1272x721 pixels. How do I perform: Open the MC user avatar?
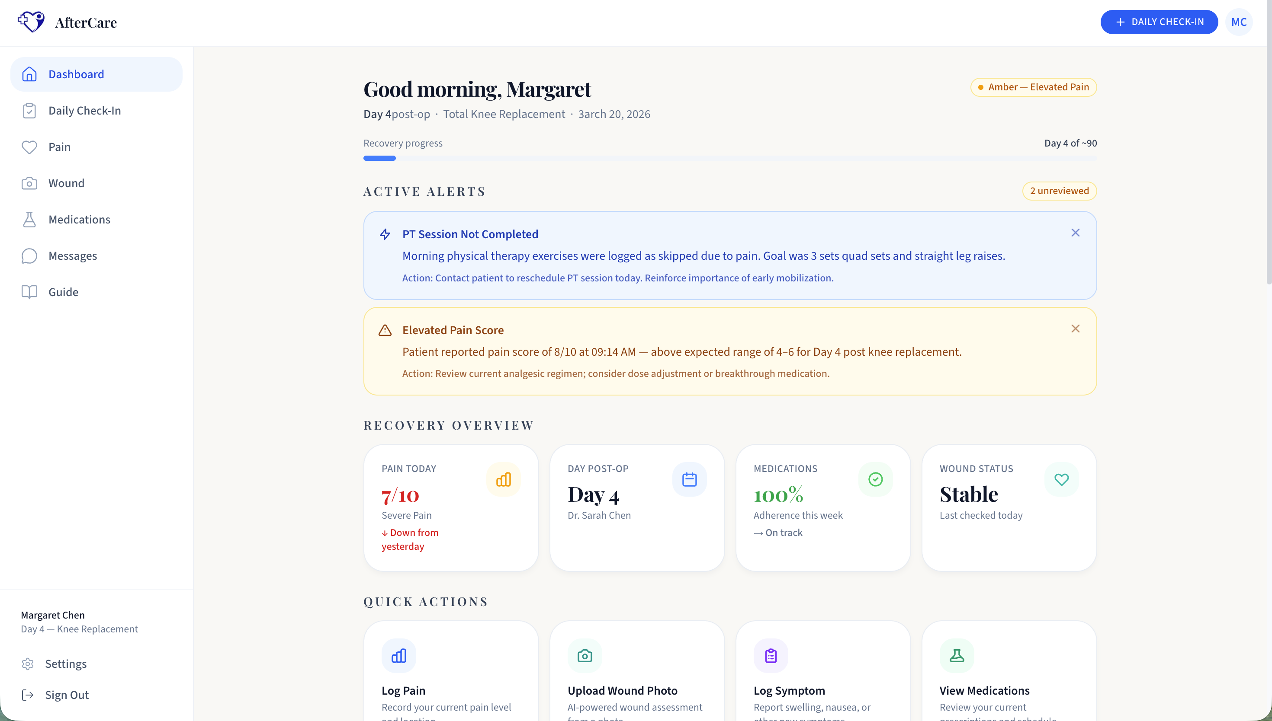pyautogui.click(x=1238, y=22)
